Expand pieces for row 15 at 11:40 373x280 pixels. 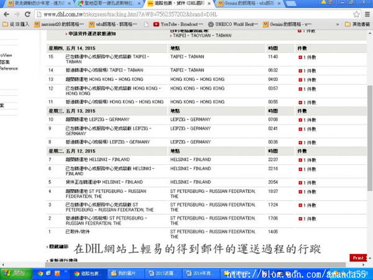click(300, 57)
